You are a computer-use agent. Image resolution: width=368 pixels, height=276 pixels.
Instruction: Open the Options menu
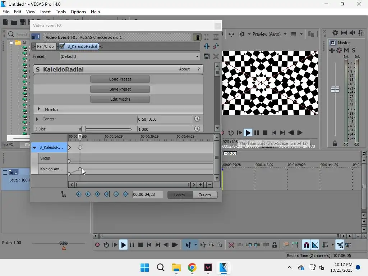(78, 12)
